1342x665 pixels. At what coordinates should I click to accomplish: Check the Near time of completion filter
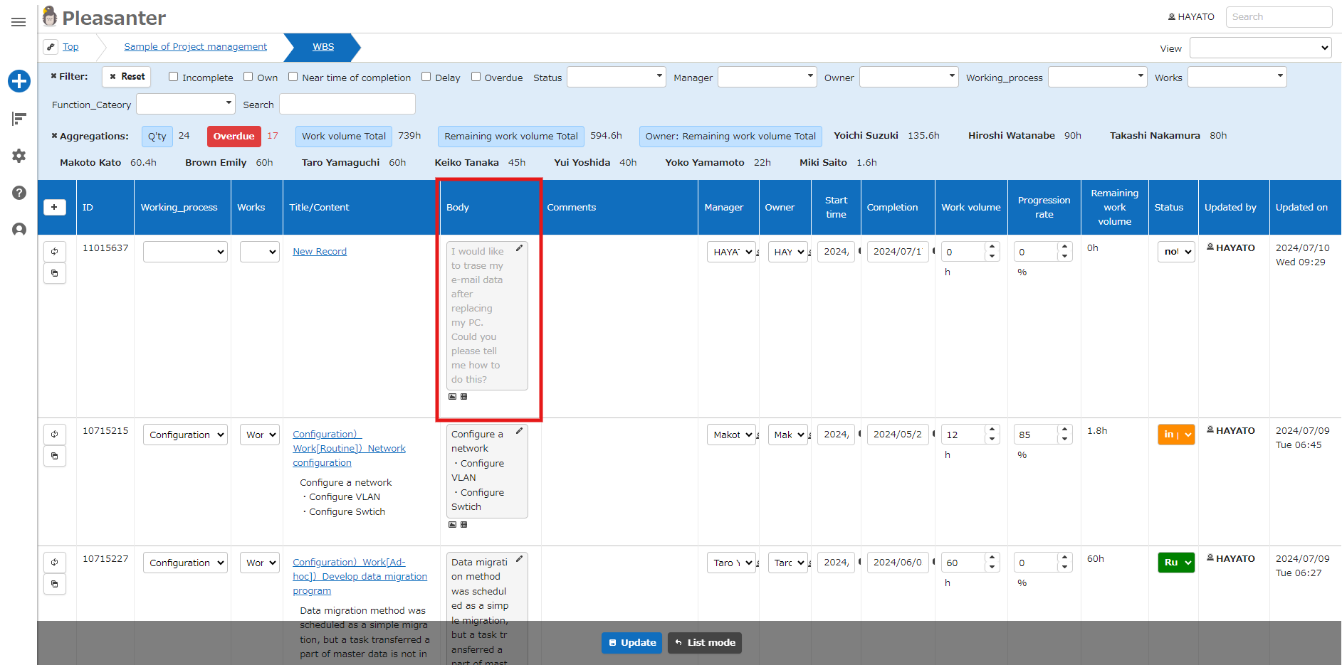(293, 77)
